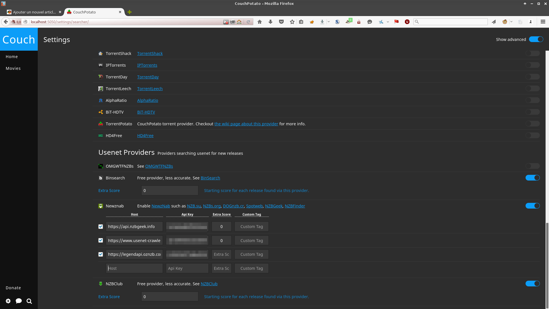549x309 pixels.
Task: Go to Firefox home page icon
Action: [260, 22]
